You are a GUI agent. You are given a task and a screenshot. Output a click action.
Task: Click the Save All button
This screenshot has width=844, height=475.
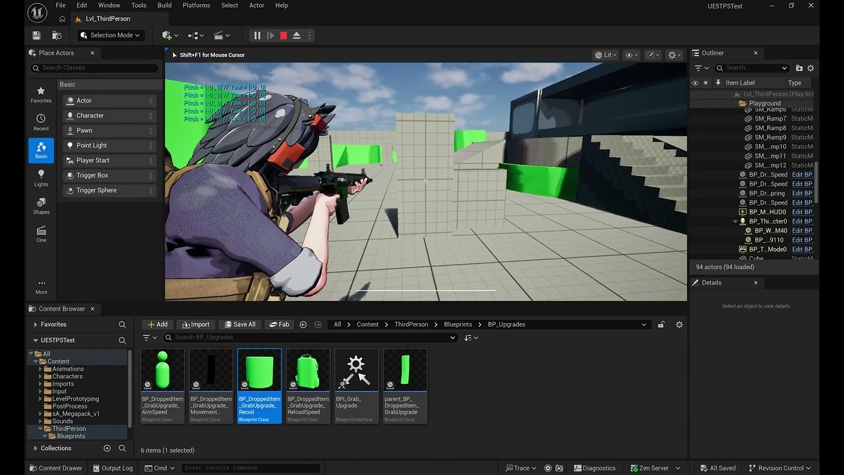click(239, 325)
